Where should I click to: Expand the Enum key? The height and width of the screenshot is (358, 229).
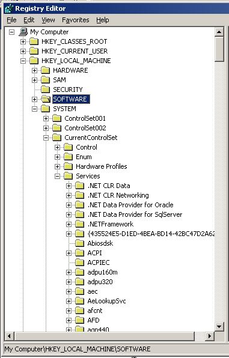point(57,157)
